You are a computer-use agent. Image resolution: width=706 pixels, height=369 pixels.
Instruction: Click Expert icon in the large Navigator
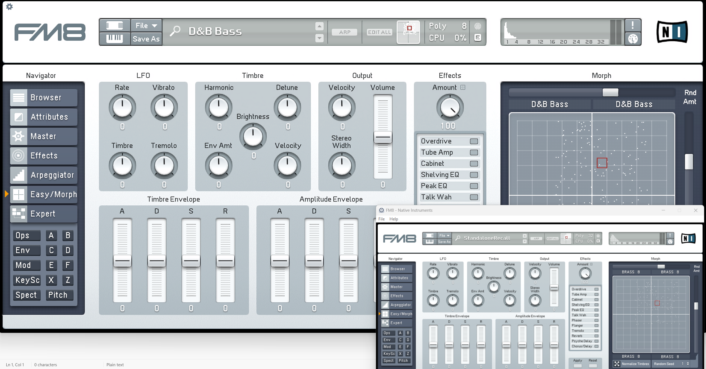click(x=19, y=214)
